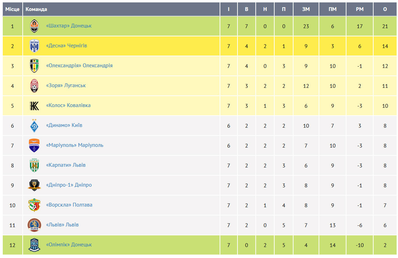Click the Shakhtar Donetsk club crest
The width and height of the screenshot is (398, 258).
tap(34, 26)
